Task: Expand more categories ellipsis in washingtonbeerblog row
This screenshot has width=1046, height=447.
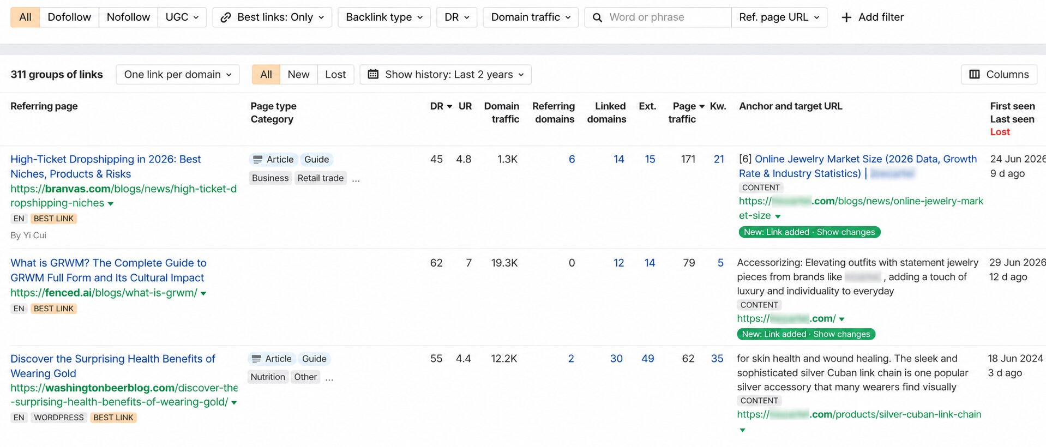Action: [329, 378]
